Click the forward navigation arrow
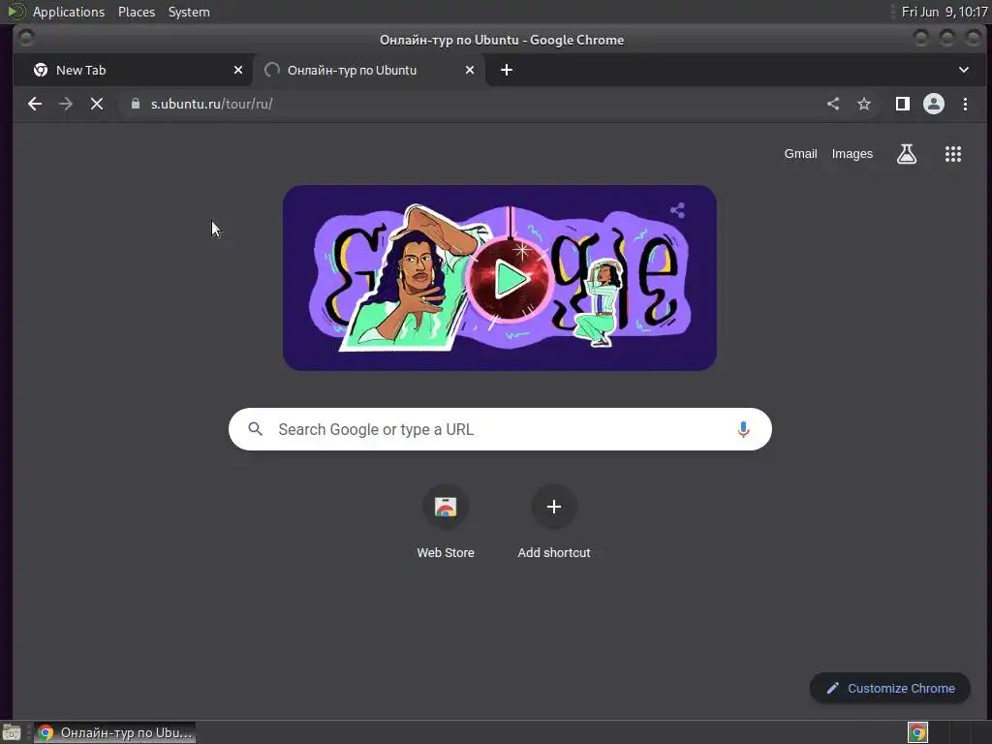Screen dimensions: 992x744 (x=66, y=104)
